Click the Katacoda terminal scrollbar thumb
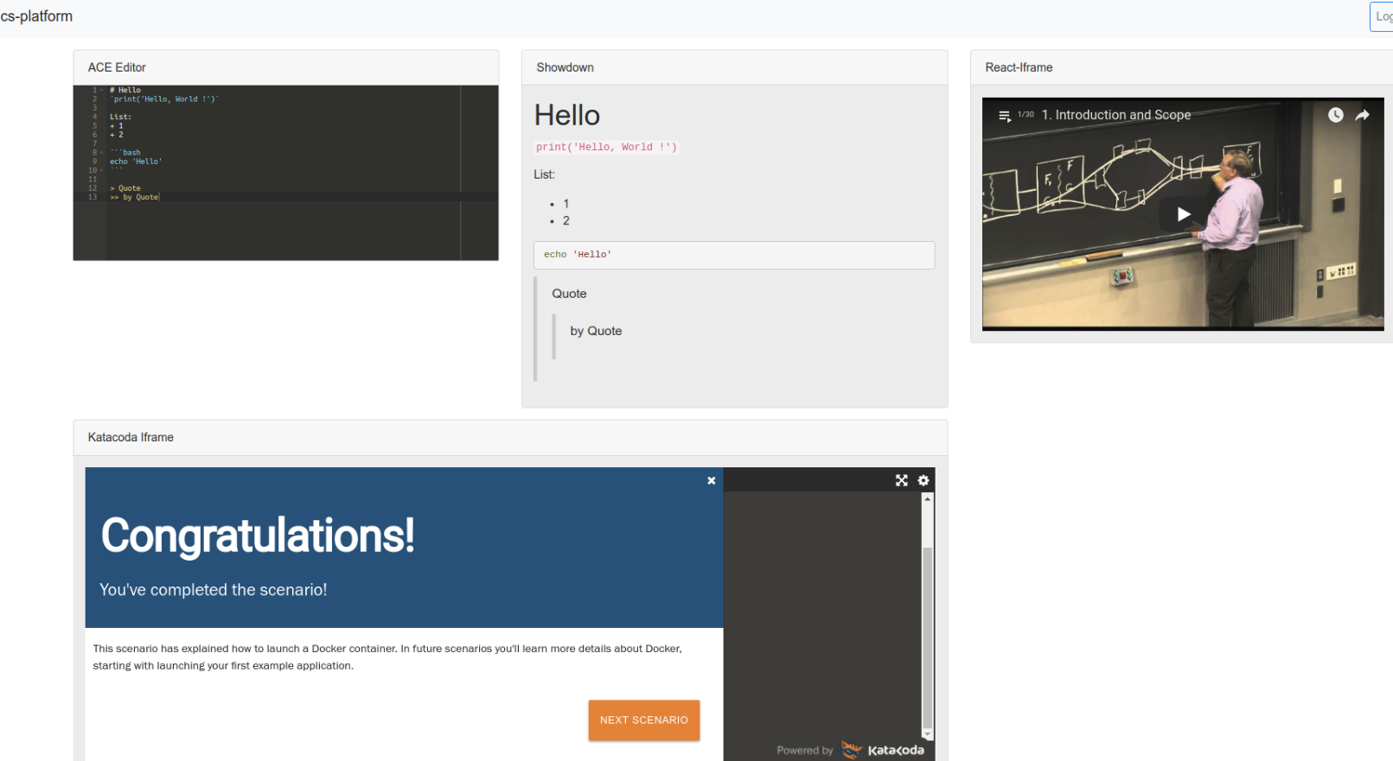This screenshot has width=1393, height=761. pos(928,637)
